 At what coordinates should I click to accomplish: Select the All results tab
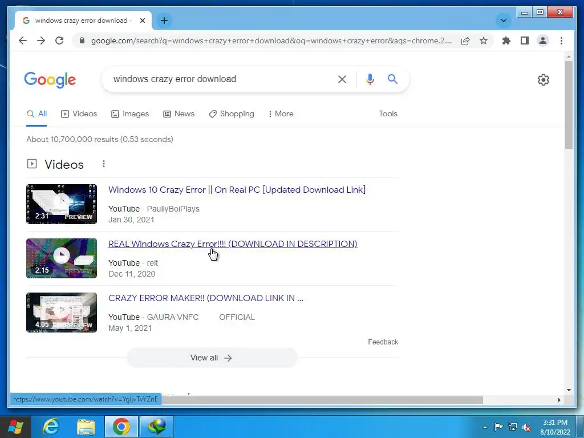click(36, 114)
